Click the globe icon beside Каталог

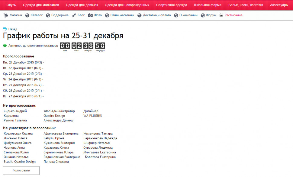click(x=27, y=15)
